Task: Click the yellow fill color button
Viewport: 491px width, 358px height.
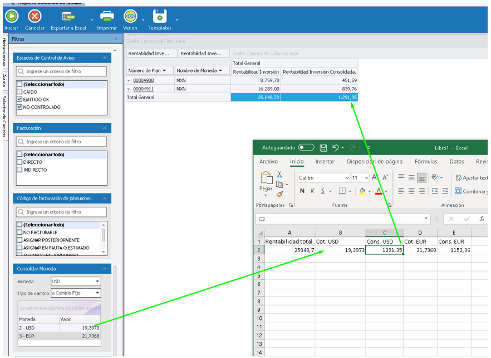Action: click(362, 191)
